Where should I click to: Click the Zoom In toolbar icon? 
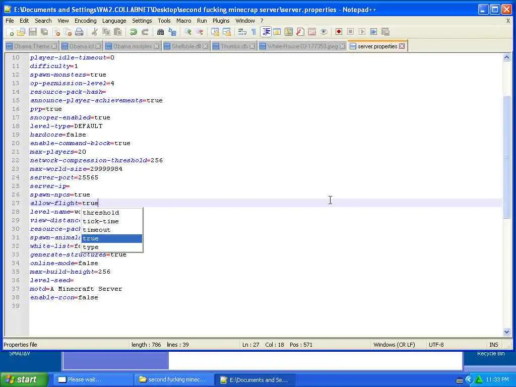coord(188,32)
